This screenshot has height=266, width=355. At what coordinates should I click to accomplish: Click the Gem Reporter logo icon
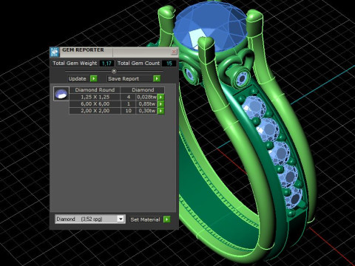(x=54, y=52)
